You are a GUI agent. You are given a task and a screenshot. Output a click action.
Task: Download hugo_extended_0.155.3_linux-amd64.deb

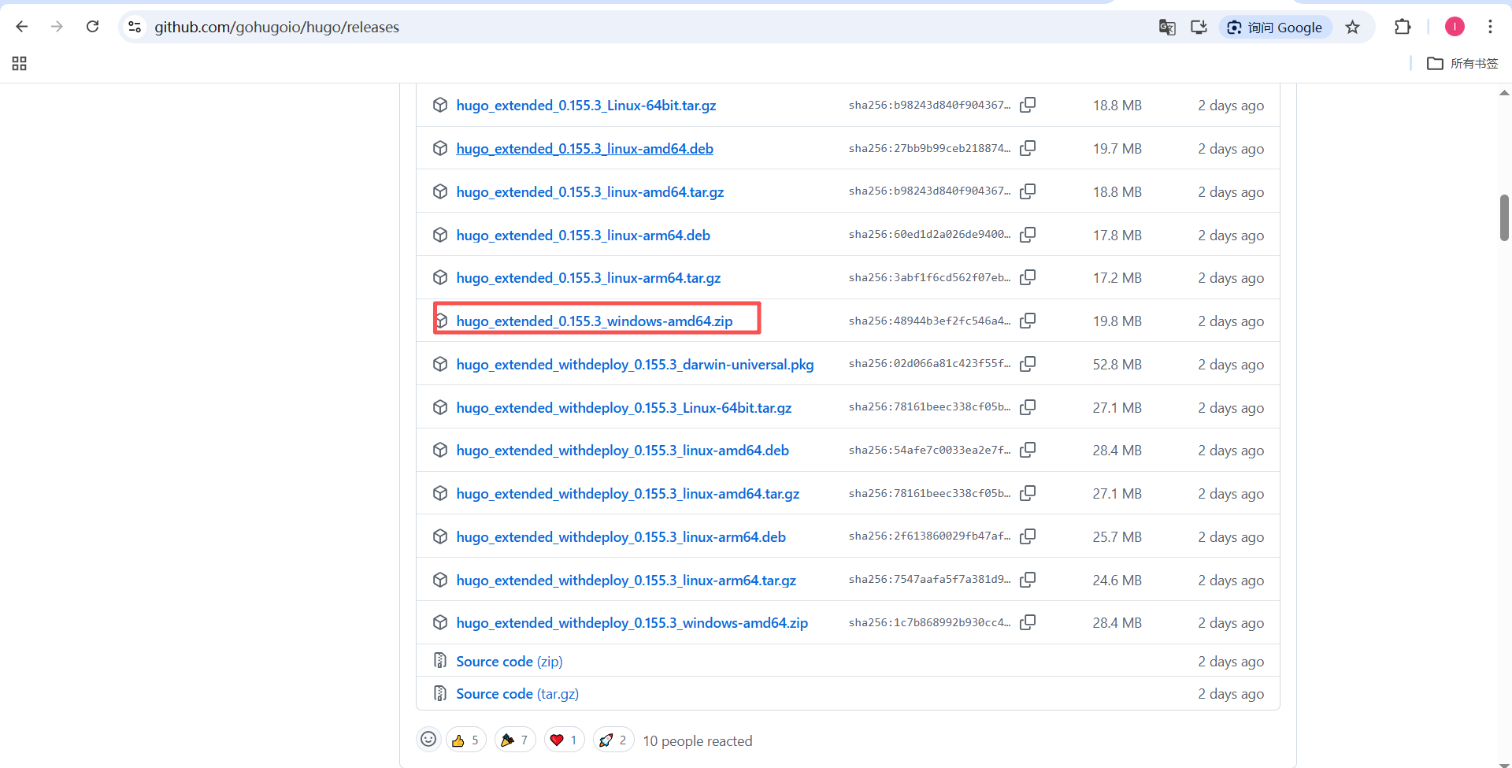pyautogui.click(x=584, y=149)
